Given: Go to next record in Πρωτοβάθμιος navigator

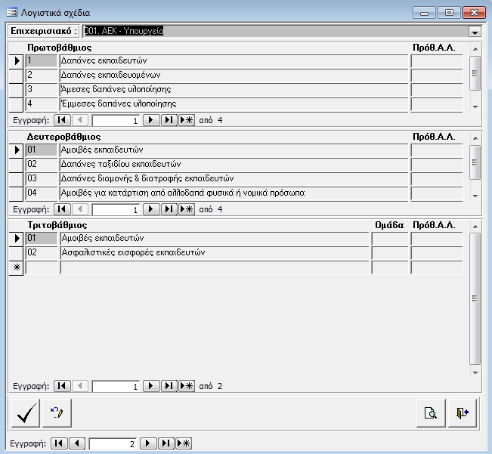Looking at the screenshot, I should point(151,120).
